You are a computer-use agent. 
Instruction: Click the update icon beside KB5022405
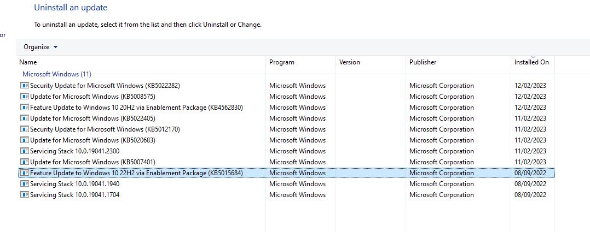click(x=25, y=118)
